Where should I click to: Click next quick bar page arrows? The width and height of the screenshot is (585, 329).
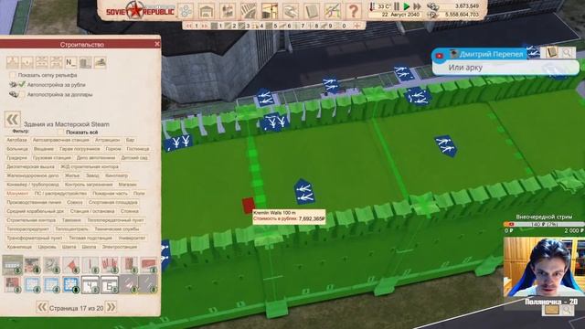[204, 26]
